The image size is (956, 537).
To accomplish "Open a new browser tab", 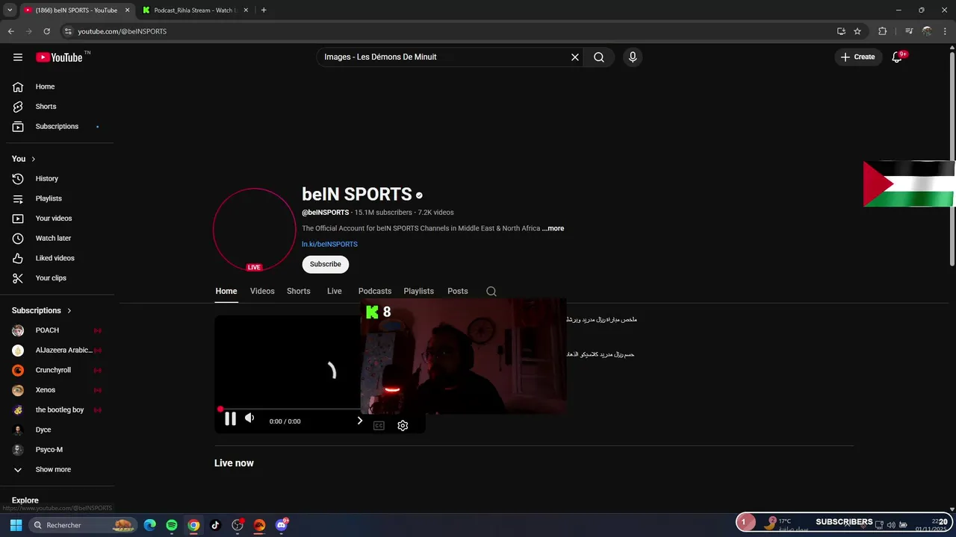I will pos(264,10).
